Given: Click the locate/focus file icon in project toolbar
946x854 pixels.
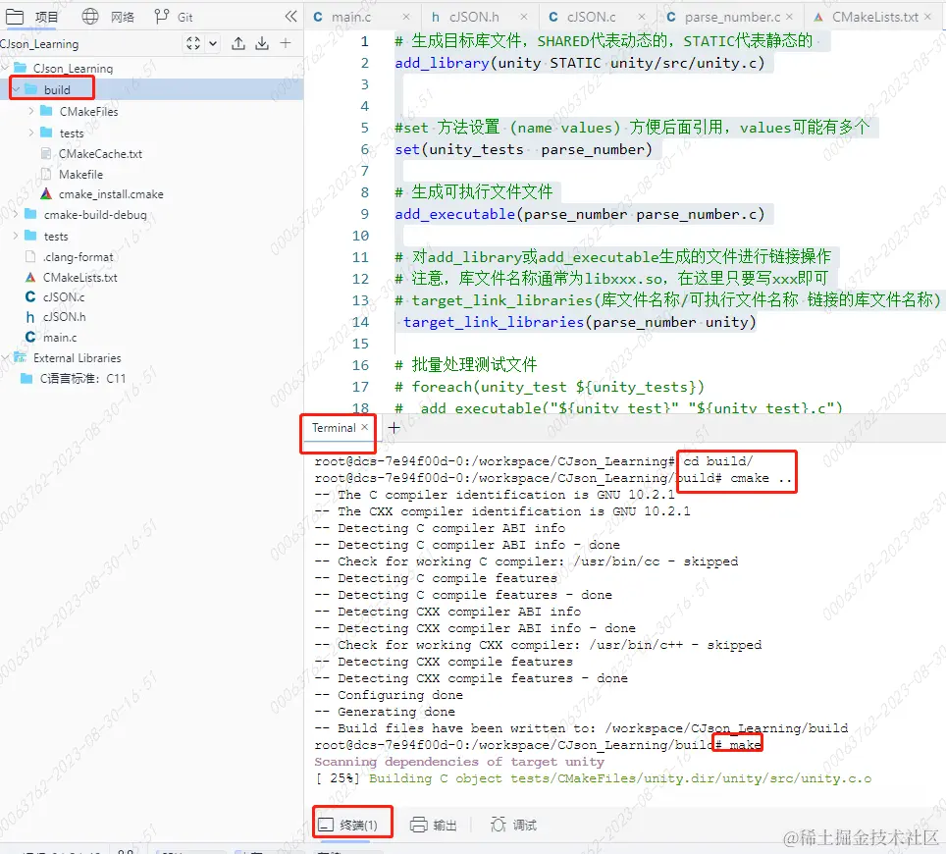Looking at the screenshot, I should click(x=193, y=43).
